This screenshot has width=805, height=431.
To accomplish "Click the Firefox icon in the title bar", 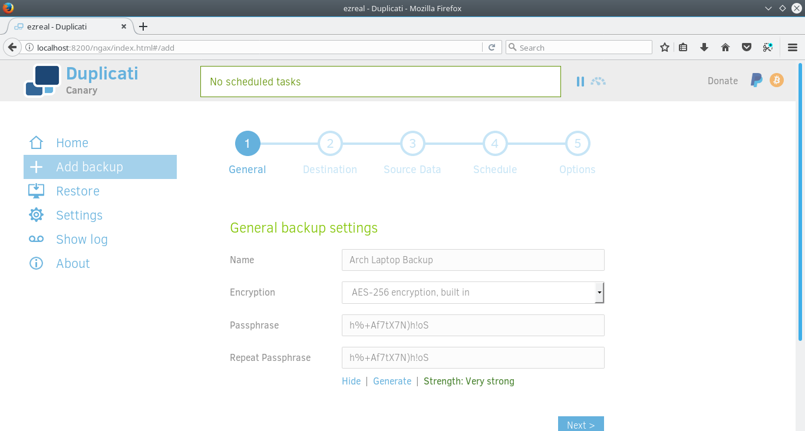I will 8,8.
